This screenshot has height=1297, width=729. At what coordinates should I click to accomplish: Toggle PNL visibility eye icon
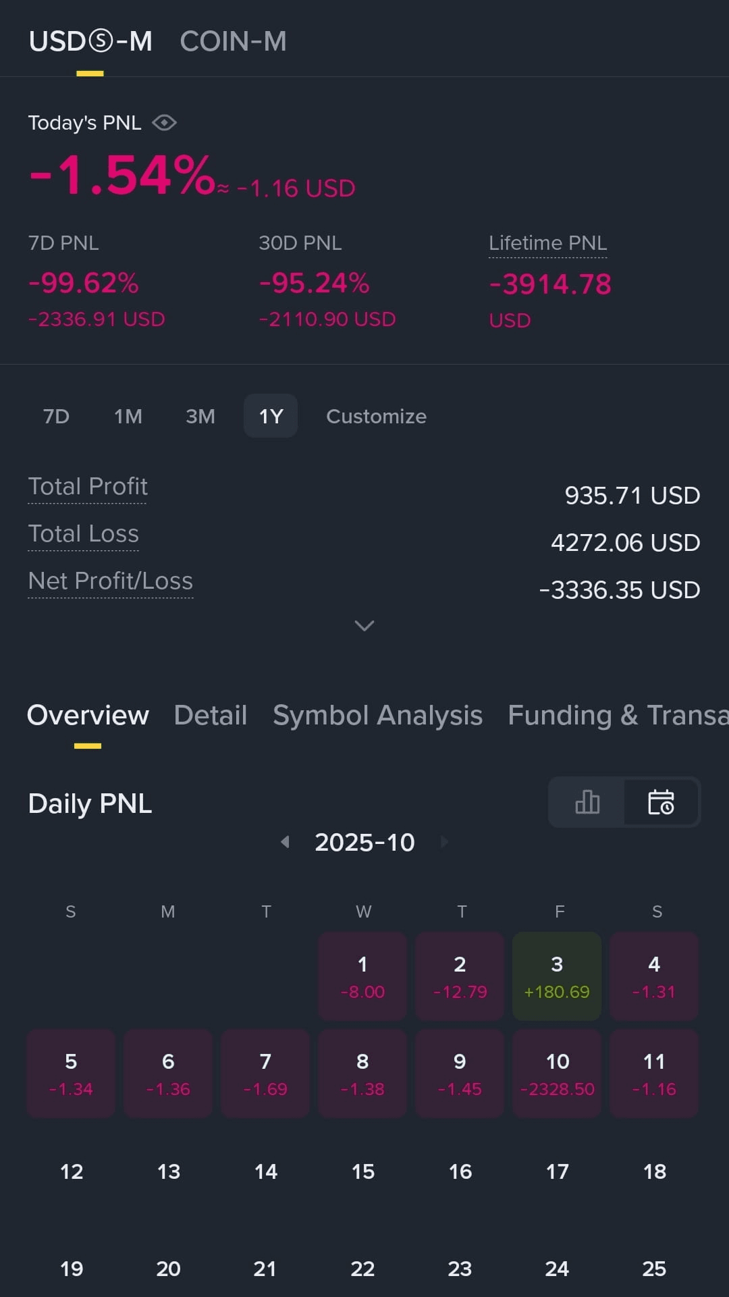click(x=164, y=123)
